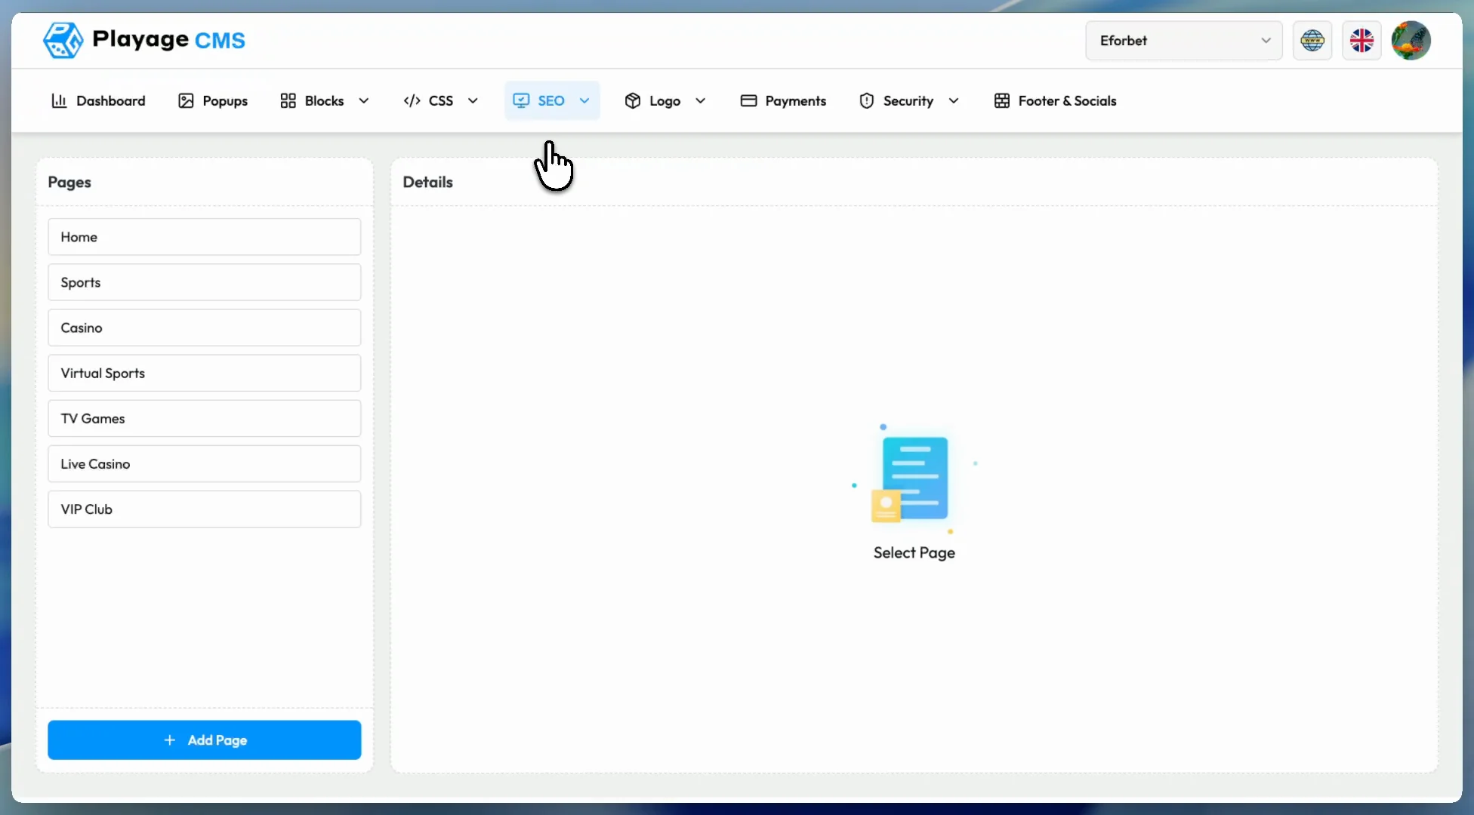Click the CSS code brackets icon
This screenshot has height=815, width=1474.
point(412,101)
